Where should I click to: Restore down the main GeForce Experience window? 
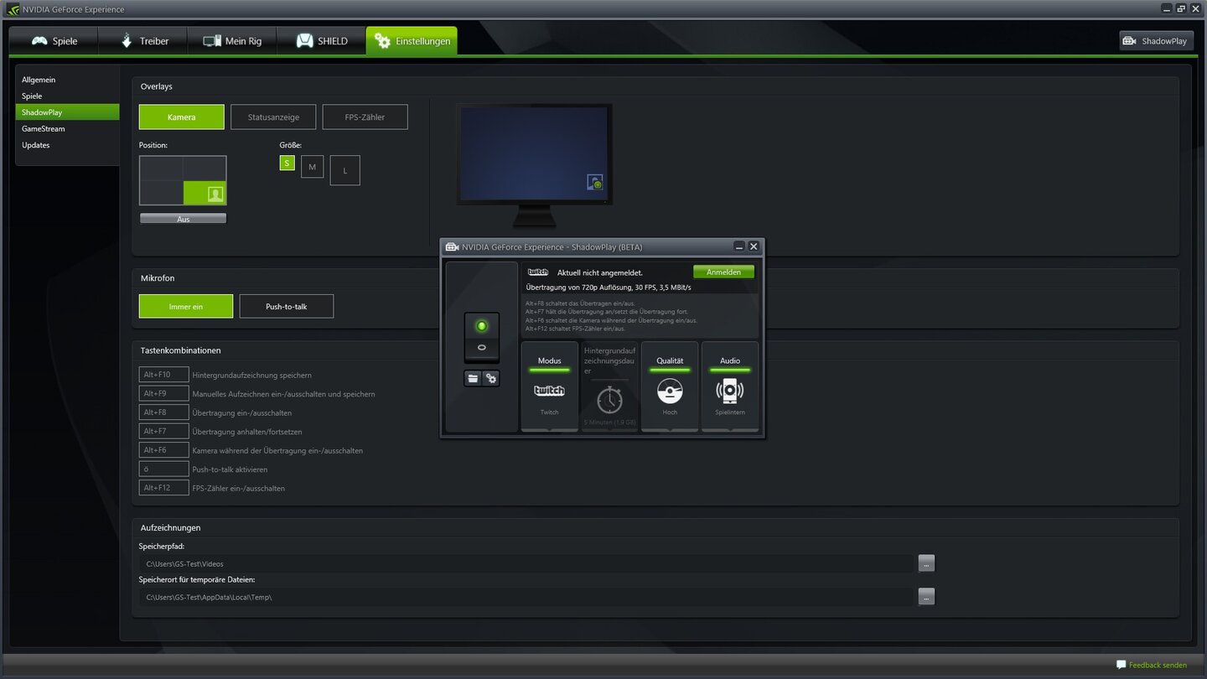[1181, 8]
